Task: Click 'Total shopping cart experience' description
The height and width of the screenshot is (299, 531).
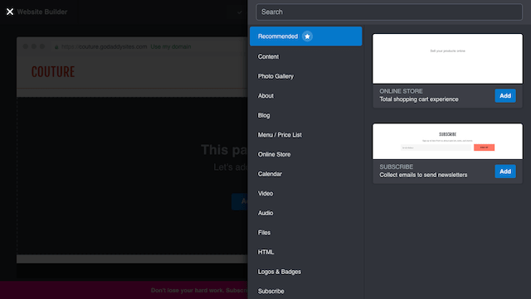Action: tap(419, 99)
